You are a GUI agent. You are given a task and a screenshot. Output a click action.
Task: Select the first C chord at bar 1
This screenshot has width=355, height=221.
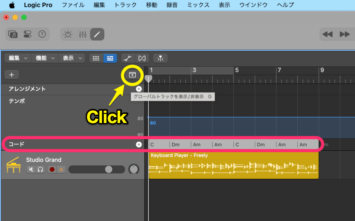[x=152, y=145]
